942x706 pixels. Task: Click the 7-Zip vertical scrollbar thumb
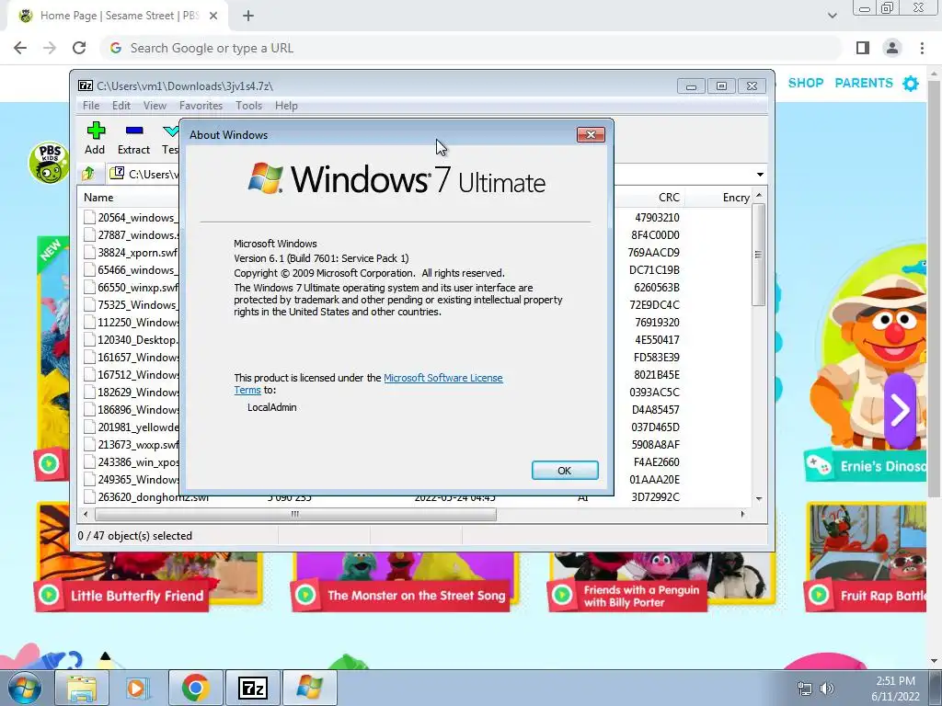coord(758,255)
